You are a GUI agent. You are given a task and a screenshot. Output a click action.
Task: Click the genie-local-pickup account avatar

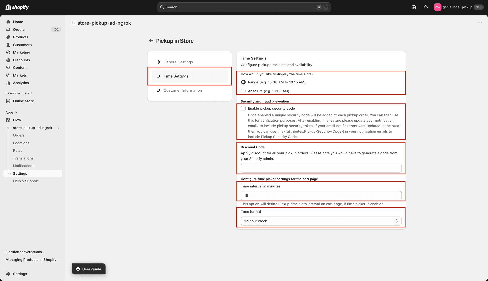click(438, 7)
